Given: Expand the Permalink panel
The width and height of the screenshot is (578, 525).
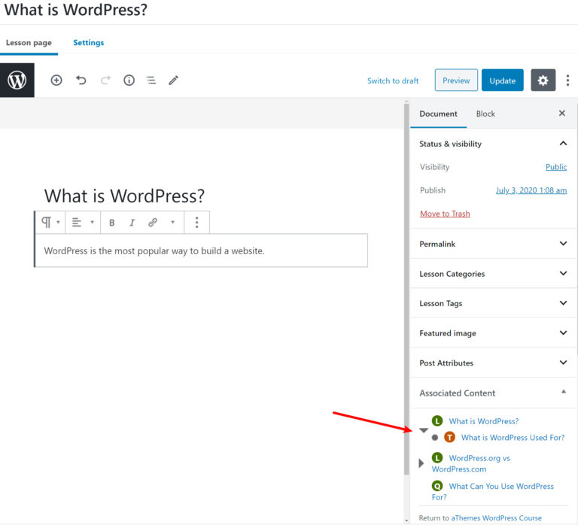Looking at the screenshot, I should (x=493, y=244).
